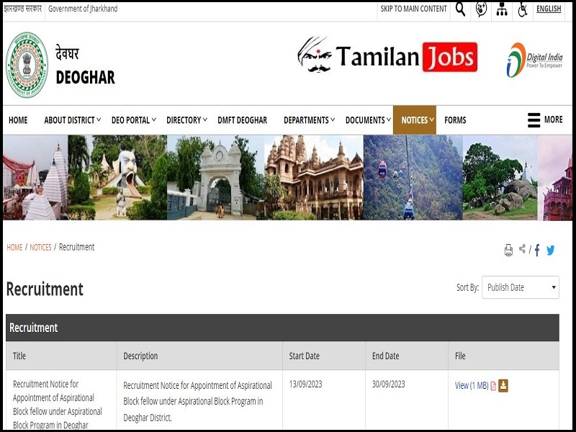
Task: Click the Recruitment breadcrumb text
Action: (x=77, y=247)
